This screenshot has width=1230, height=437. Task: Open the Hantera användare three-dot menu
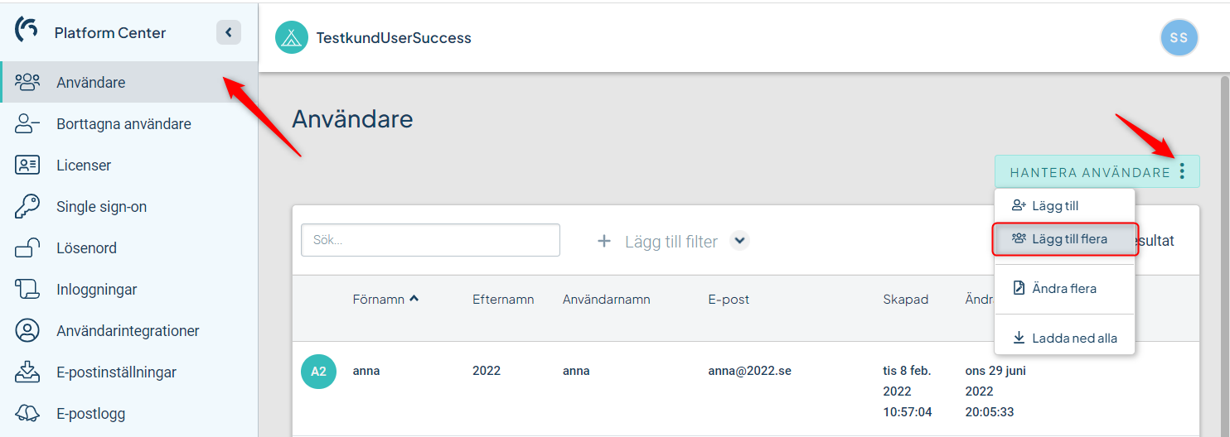point(1182,171)
